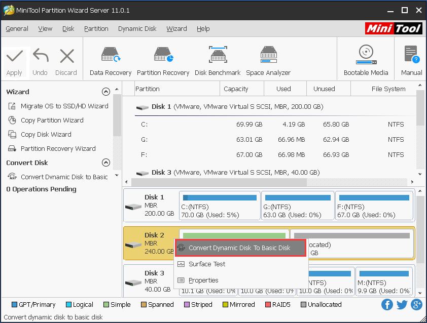Click the Mirrored legend swatch
Screen dimensions: 427x323
(x=225, y=304)
